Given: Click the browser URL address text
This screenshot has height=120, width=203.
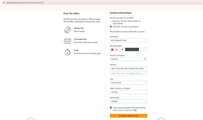Looking at the screenshot, I should pos(25,3).
